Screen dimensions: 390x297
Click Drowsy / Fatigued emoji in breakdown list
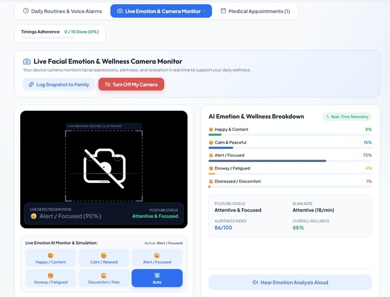pos(211,168)
